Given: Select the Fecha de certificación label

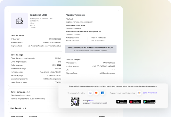Looking at the screenshot, I should click(x=99, y=38).
